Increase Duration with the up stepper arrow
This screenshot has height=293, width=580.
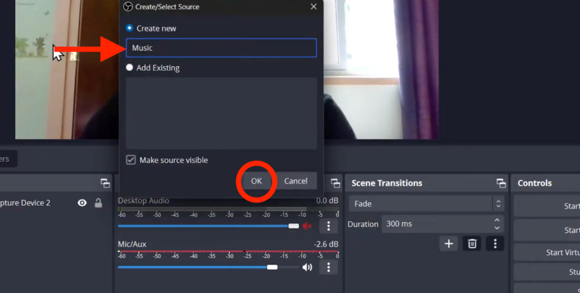497,221
